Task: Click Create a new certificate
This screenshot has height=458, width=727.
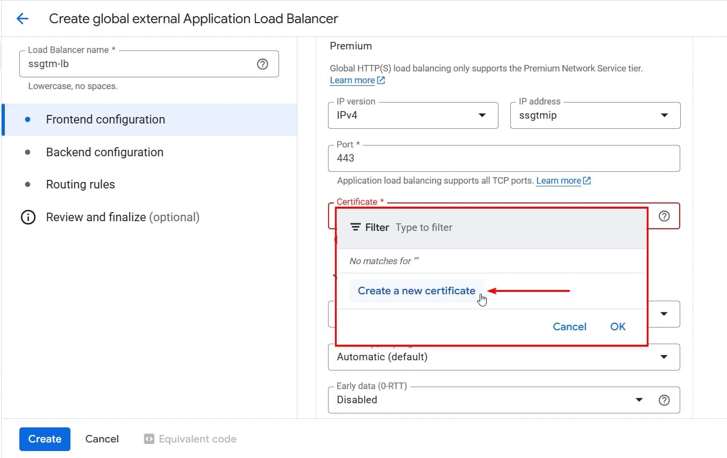Action: (x=416, y=291)
